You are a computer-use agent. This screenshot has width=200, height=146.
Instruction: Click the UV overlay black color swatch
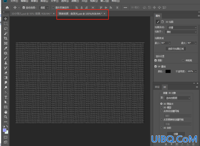[x=168, y=71]
